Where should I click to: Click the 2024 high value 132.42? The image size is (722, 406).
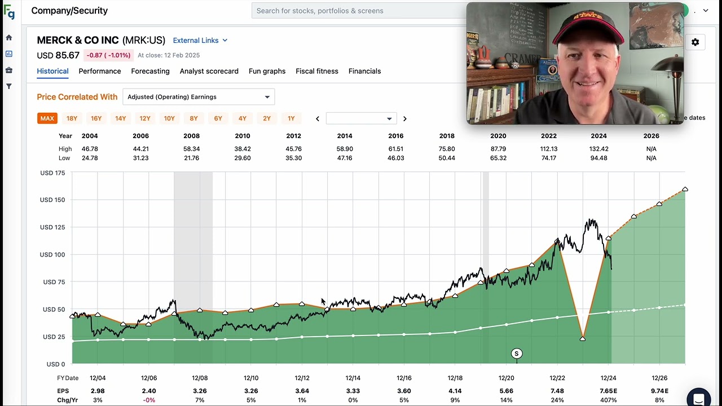(x=599, y=149)
